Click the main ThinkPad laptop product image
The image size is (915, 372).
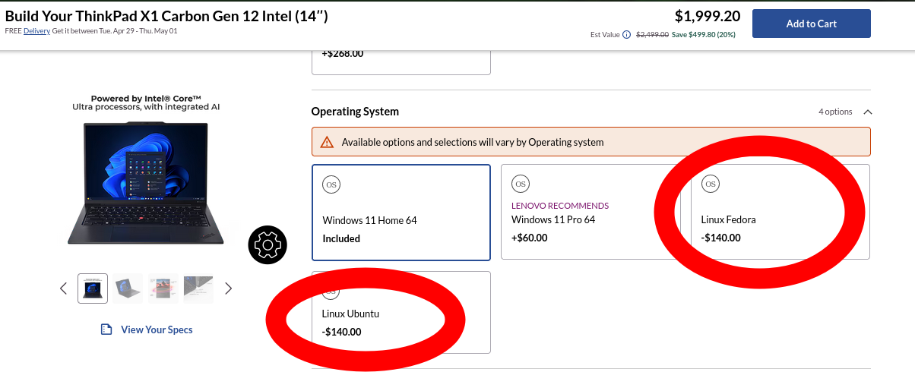[146, 183]
